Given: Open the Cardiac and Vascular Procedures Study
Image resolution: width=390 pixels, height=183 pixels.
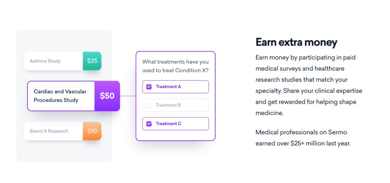Looking at the screenshot, I should click(x=74, y=96).
